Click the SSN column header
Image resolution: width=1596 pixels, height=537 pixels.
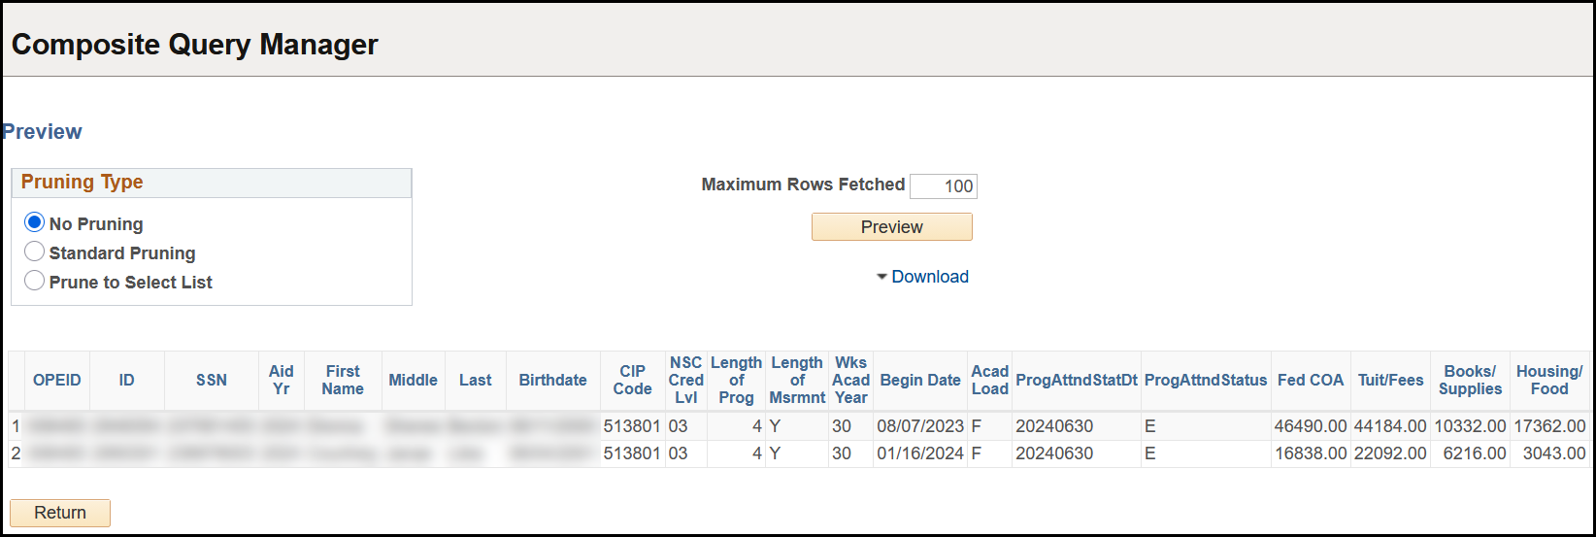[212, 381]
